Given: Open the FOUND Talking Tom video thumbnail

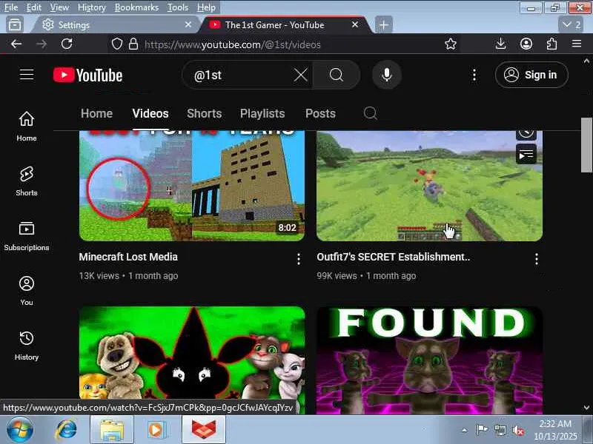Looking at the screenshot, I should click(x=429, y=360).
